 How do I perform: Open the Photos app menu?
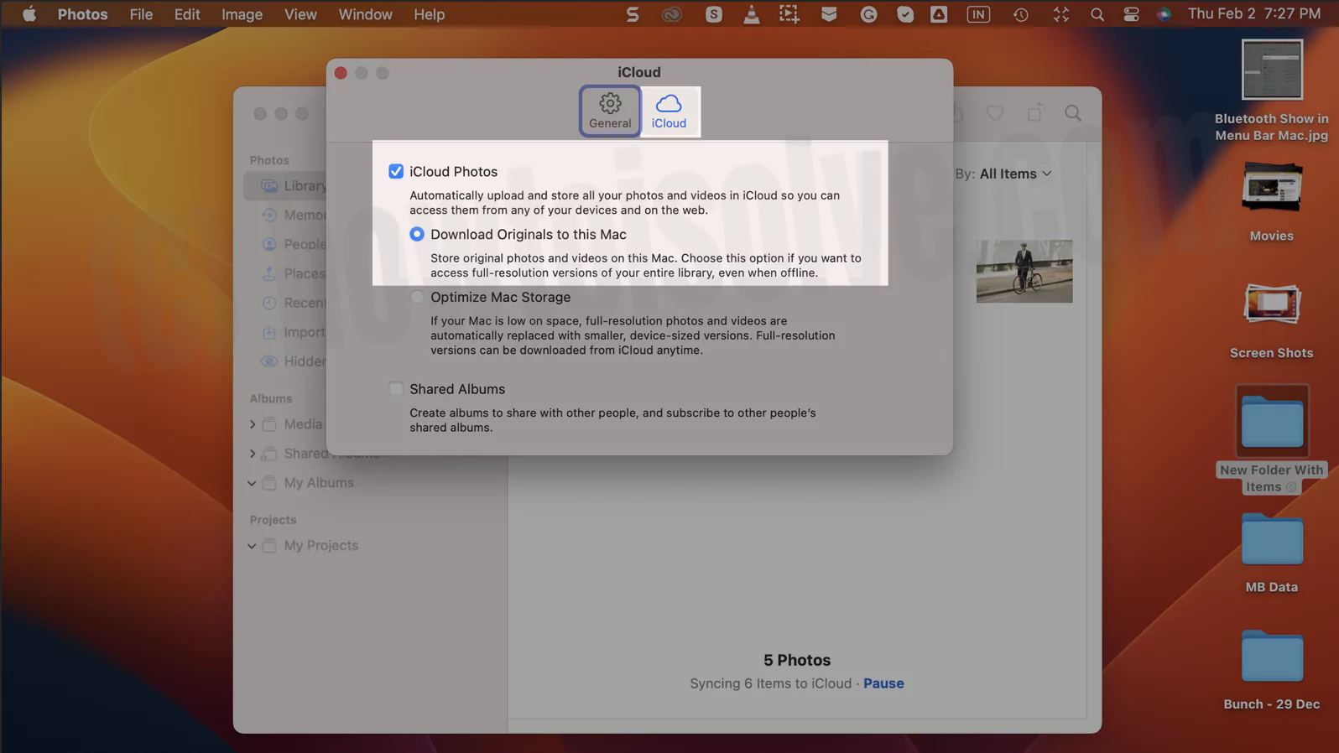(x=82, y=14)
